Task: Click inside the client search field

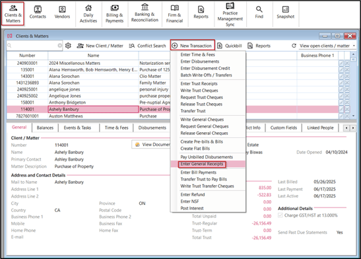Action: (34, 46)
